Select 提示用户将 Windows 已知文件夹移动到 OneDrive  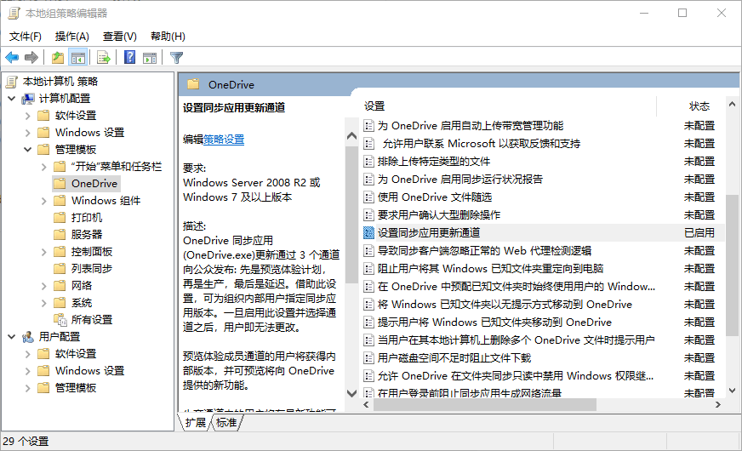pos(494,323)
